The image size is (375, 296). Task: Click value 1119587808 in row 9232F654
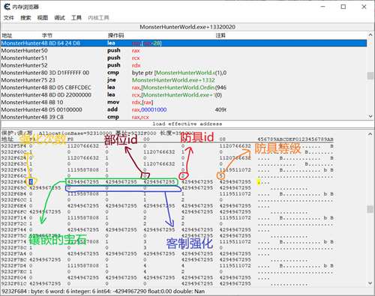(83, 170)
